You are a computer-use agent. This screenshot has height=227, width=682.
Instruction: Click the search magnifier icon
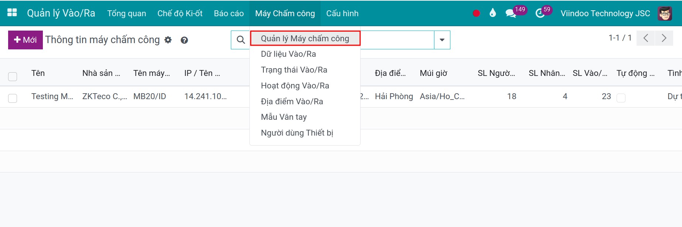click(241, 40)
